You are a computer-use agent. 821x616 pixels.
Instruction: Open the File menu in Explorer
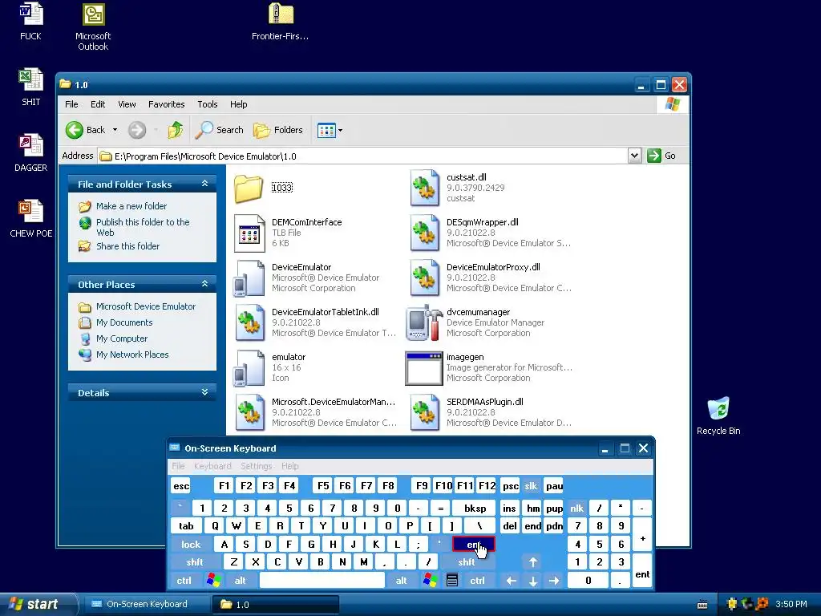click(71, 104)
